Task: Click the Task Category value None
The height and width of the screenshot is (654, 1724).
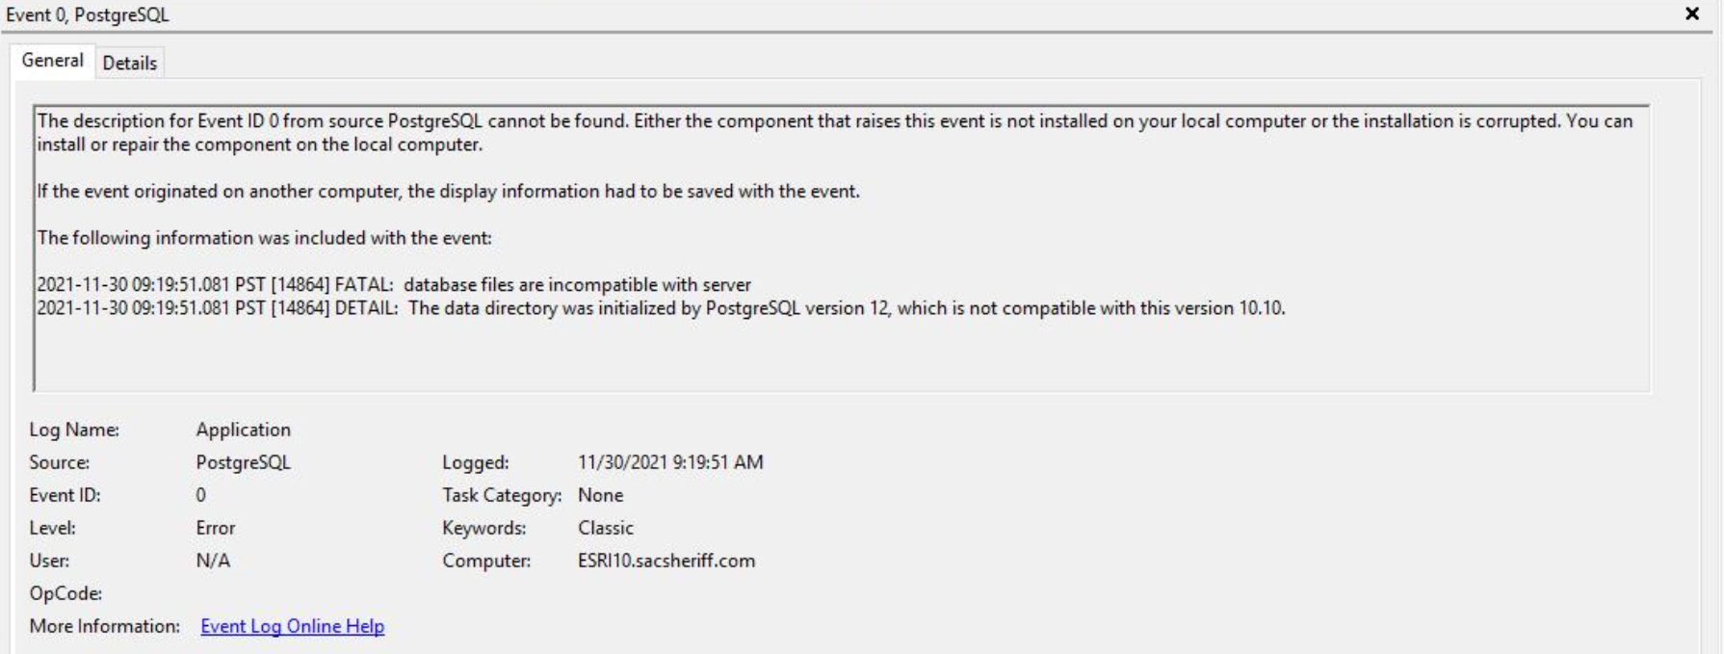Action: (600, 495)
